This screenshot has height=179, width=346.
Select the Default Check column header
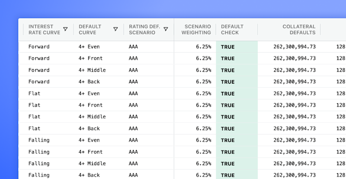[232, 29]
